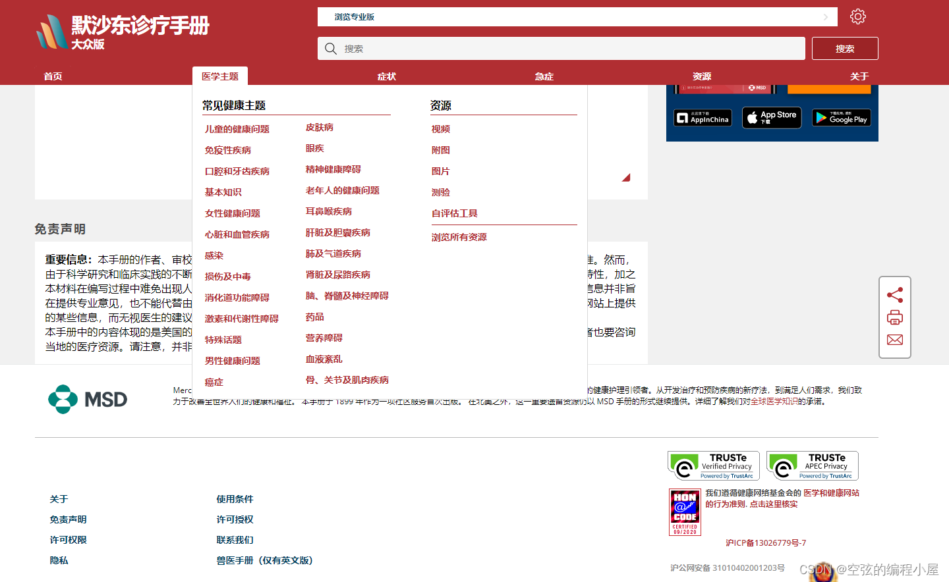Open footer 兽医手册 (仅有英文版) link
This screenshot has height=582, width=949.
click(265, 560)
